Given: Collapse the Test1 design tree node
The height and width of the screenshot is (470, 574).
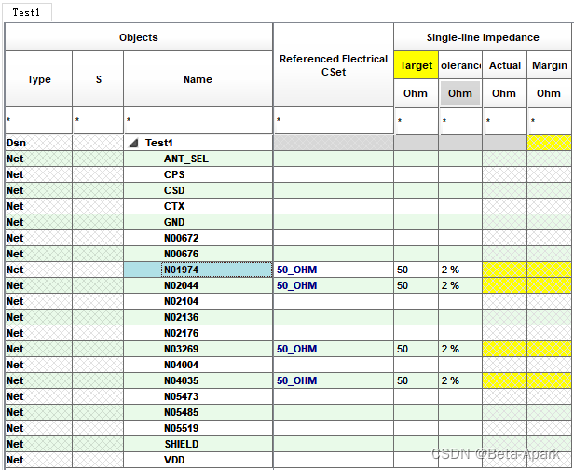Looking at the screenshot, I should [133, 143].
